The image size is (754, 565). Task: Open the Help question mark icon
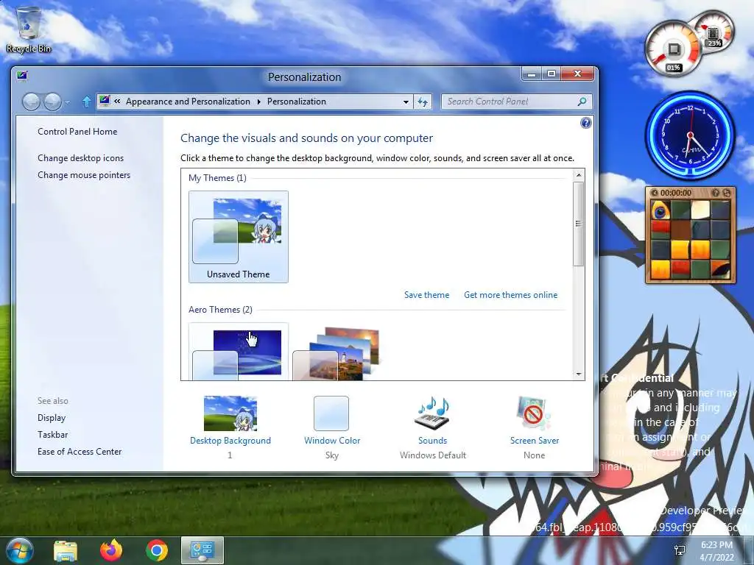click(x=585, y=123)
